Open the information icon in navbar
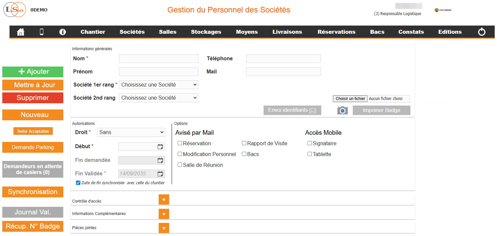Viewport: 497px width, 236px height. click(x=63, y=32)
